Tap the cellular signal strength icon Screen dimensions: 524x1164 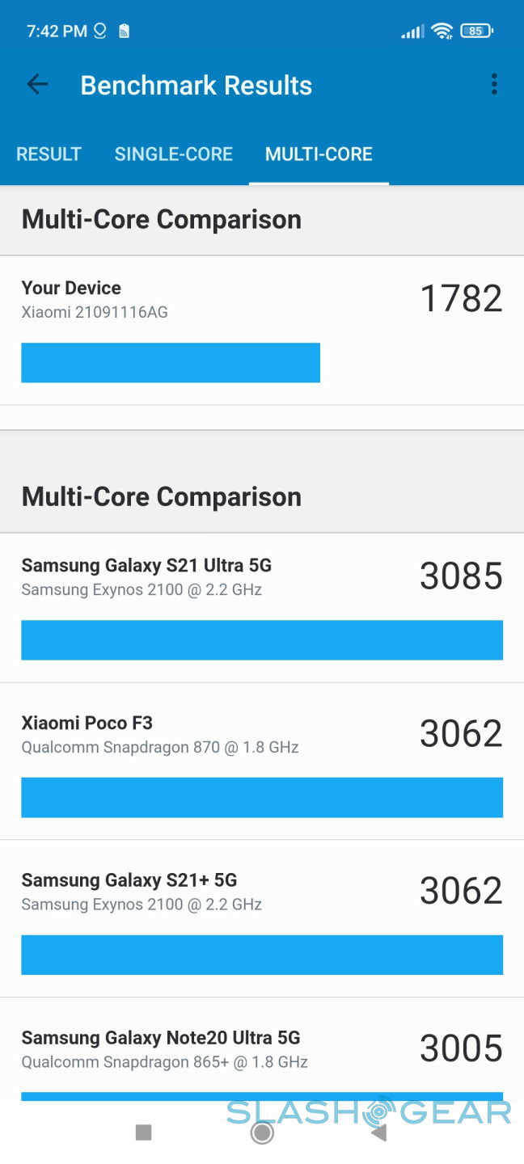412,32
